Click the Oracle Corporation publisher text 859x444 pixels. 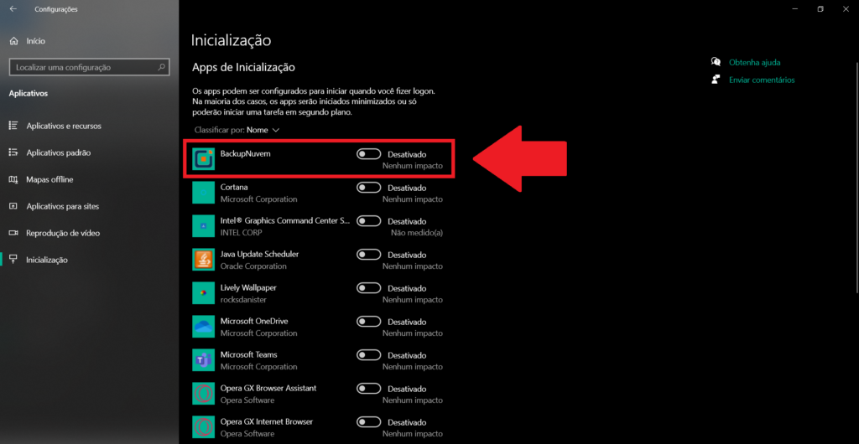point(253,266)
